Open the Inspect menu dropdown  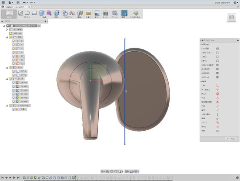click(x=89, y=17)
